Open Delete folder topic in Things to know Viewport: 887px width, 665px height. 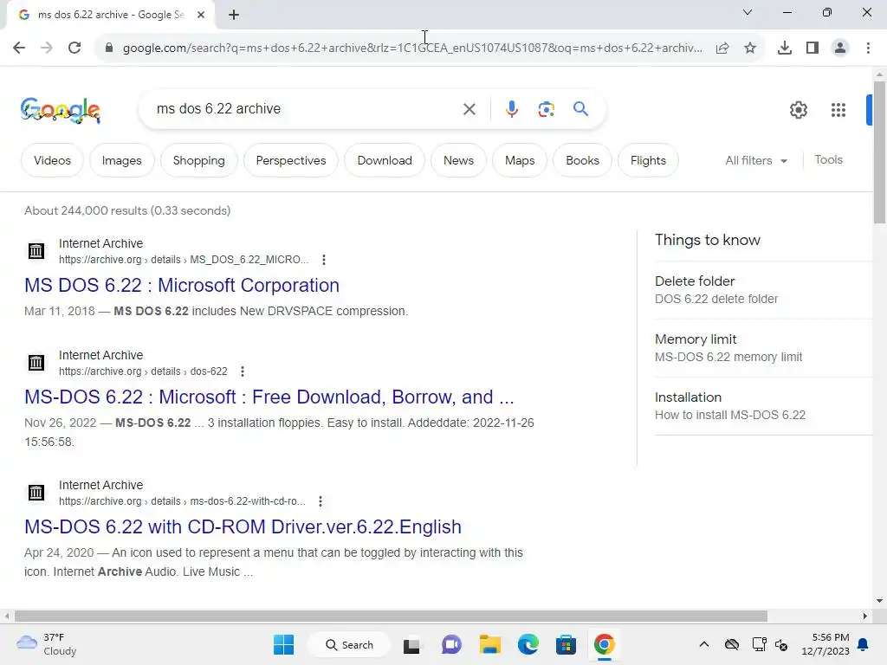point(763,289)
